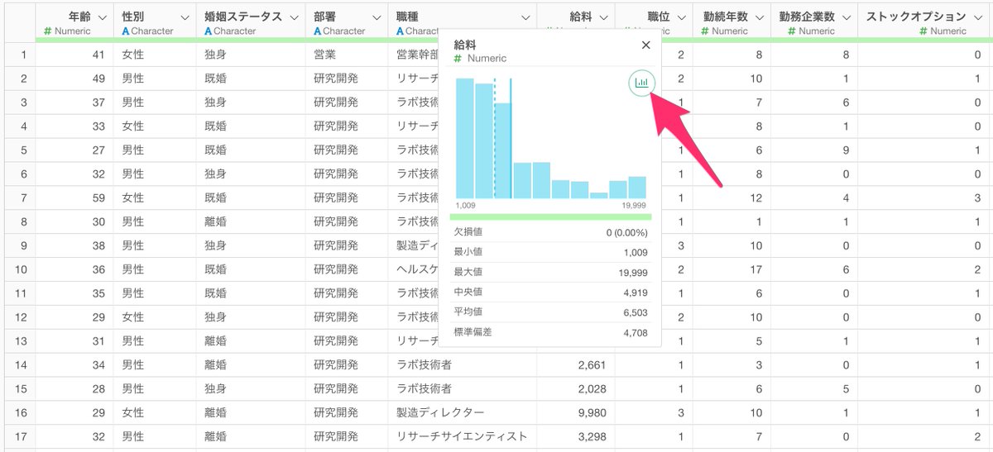
Task: Click the Character type icon under 部署
Action: 318,31
